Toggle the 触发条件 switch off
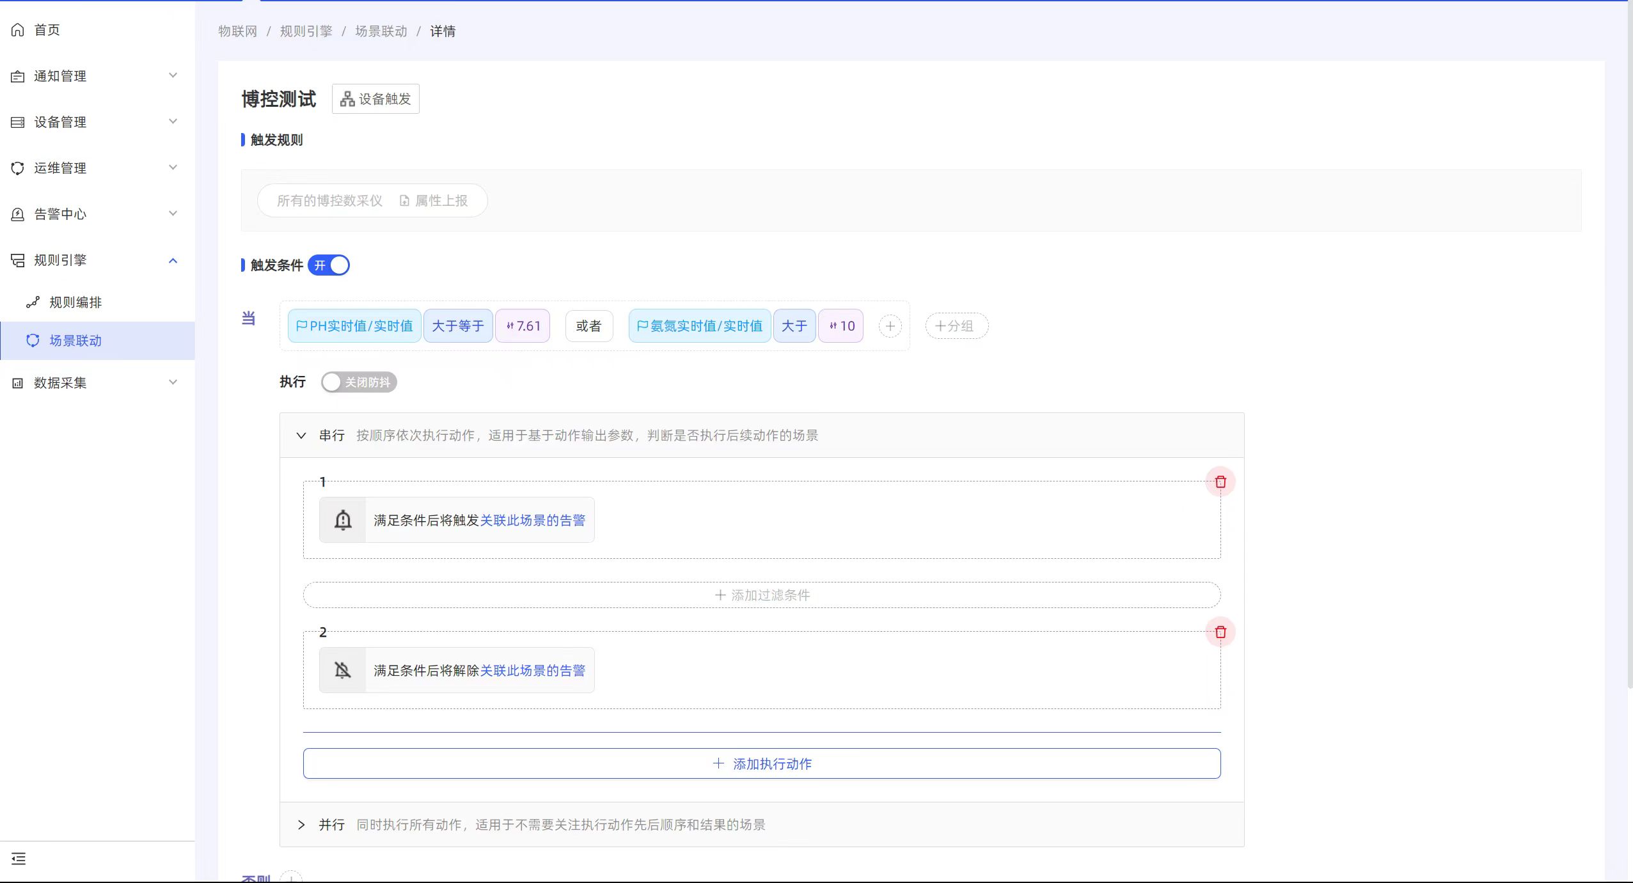Screen dimensions: 1633x883 coord(329,265)
